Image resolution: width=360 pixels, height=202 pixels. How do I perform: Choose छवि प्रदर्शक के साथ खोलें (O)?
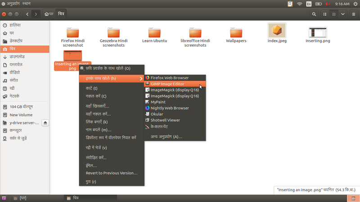(x=112, y=68)
